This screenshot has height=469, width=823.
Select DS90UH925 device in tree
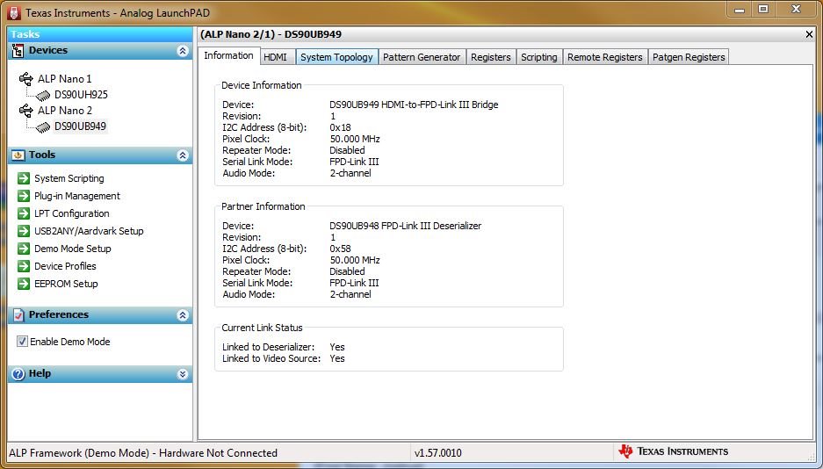[x=81, y=95]
